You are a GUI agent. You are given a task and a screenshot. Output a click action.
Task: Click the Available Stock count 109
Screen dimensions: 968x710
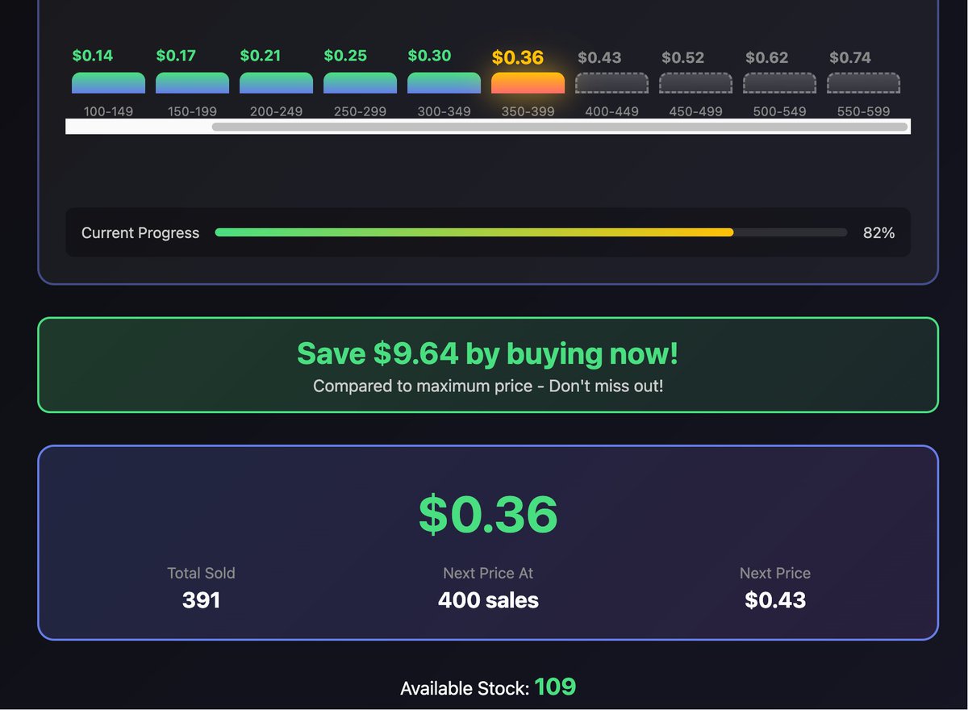coord(555,687)
